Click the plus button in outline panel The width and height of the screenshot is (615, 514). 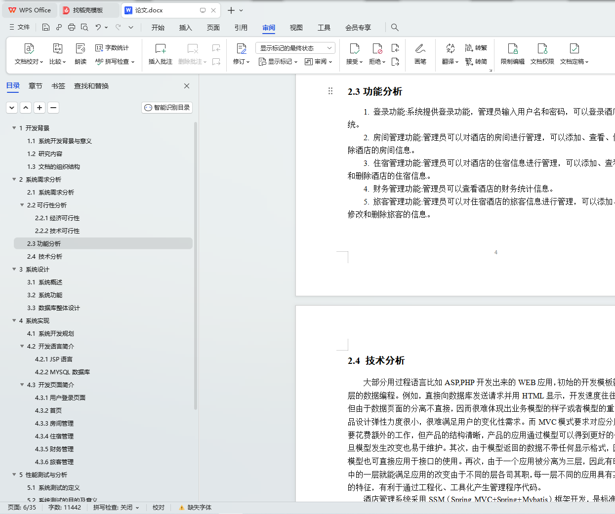[40, 107]
